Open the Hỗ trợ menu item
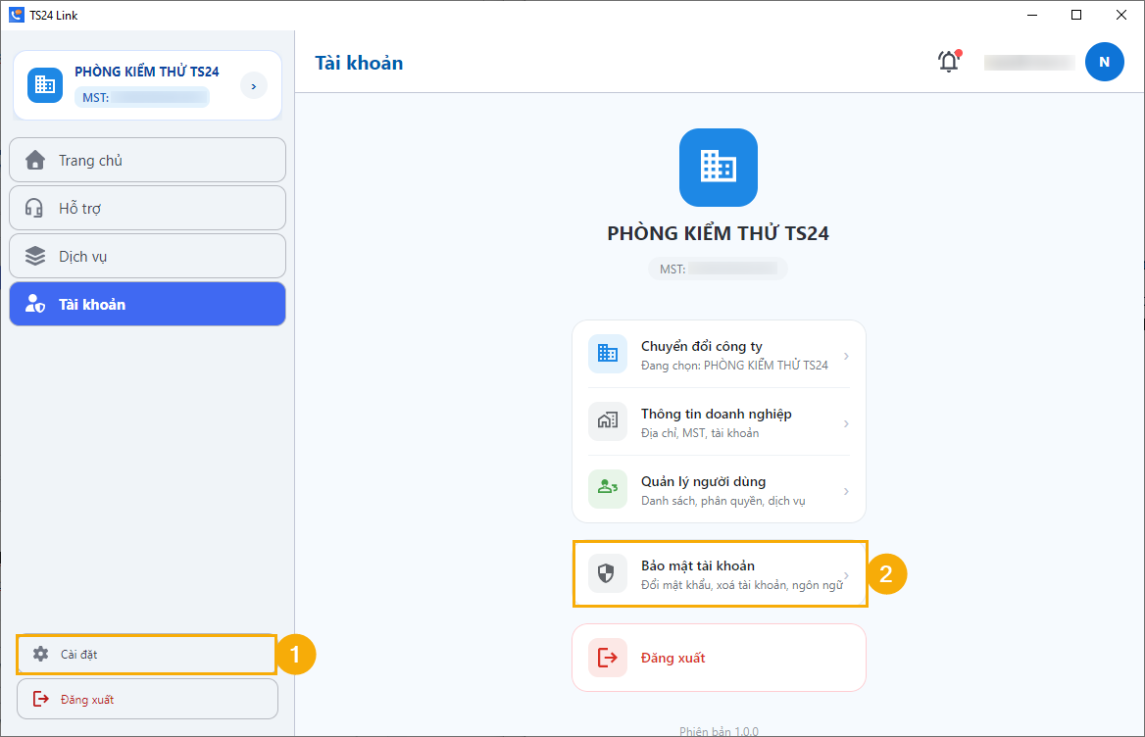The height and width of the screenshot is (737, 1145). click(x=147, y=208)
